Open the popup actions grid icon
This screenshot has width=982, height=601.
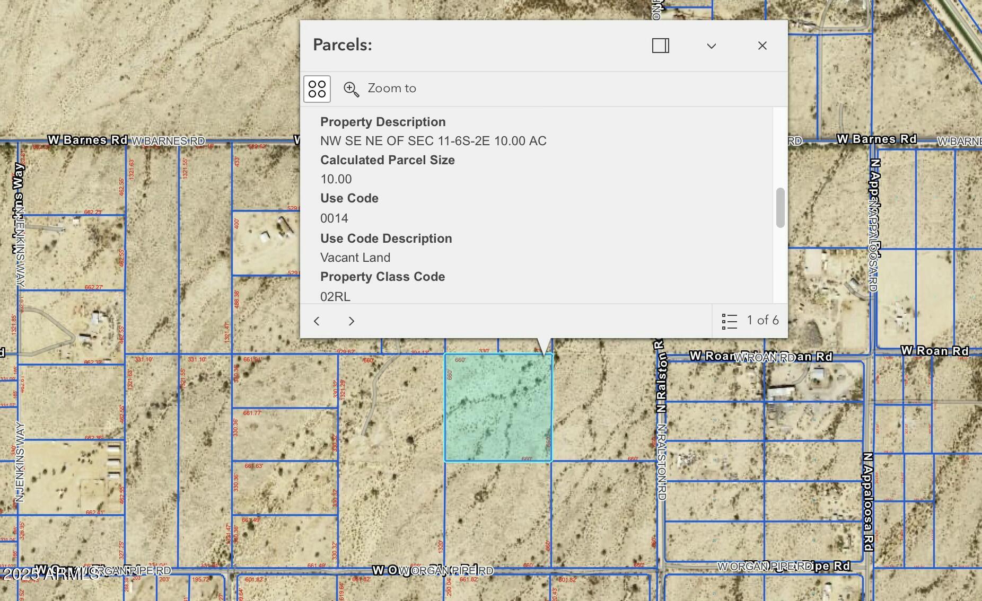[317, 89]
